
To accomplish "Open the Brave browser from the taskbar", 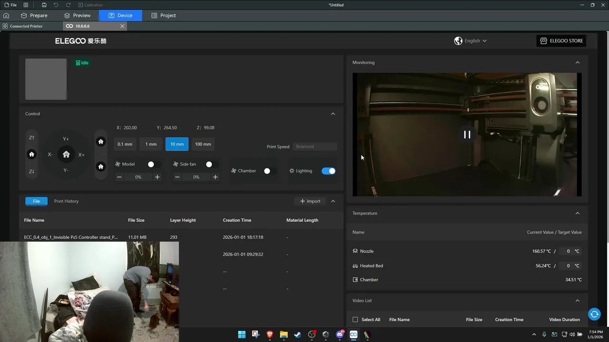I will [270, 334].
